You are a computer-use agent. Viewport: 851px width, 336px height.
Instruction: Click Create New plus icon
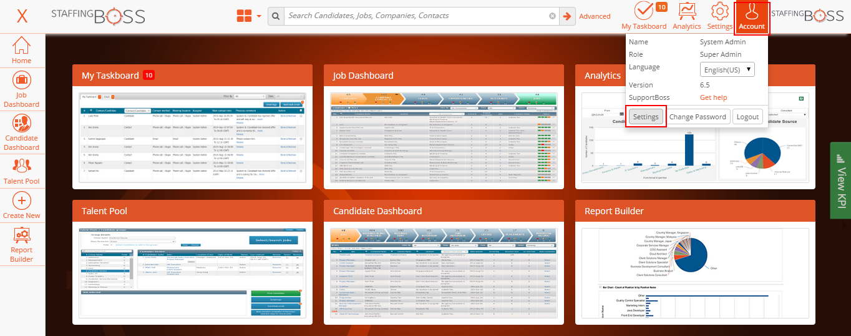click(x=22, y=205)
